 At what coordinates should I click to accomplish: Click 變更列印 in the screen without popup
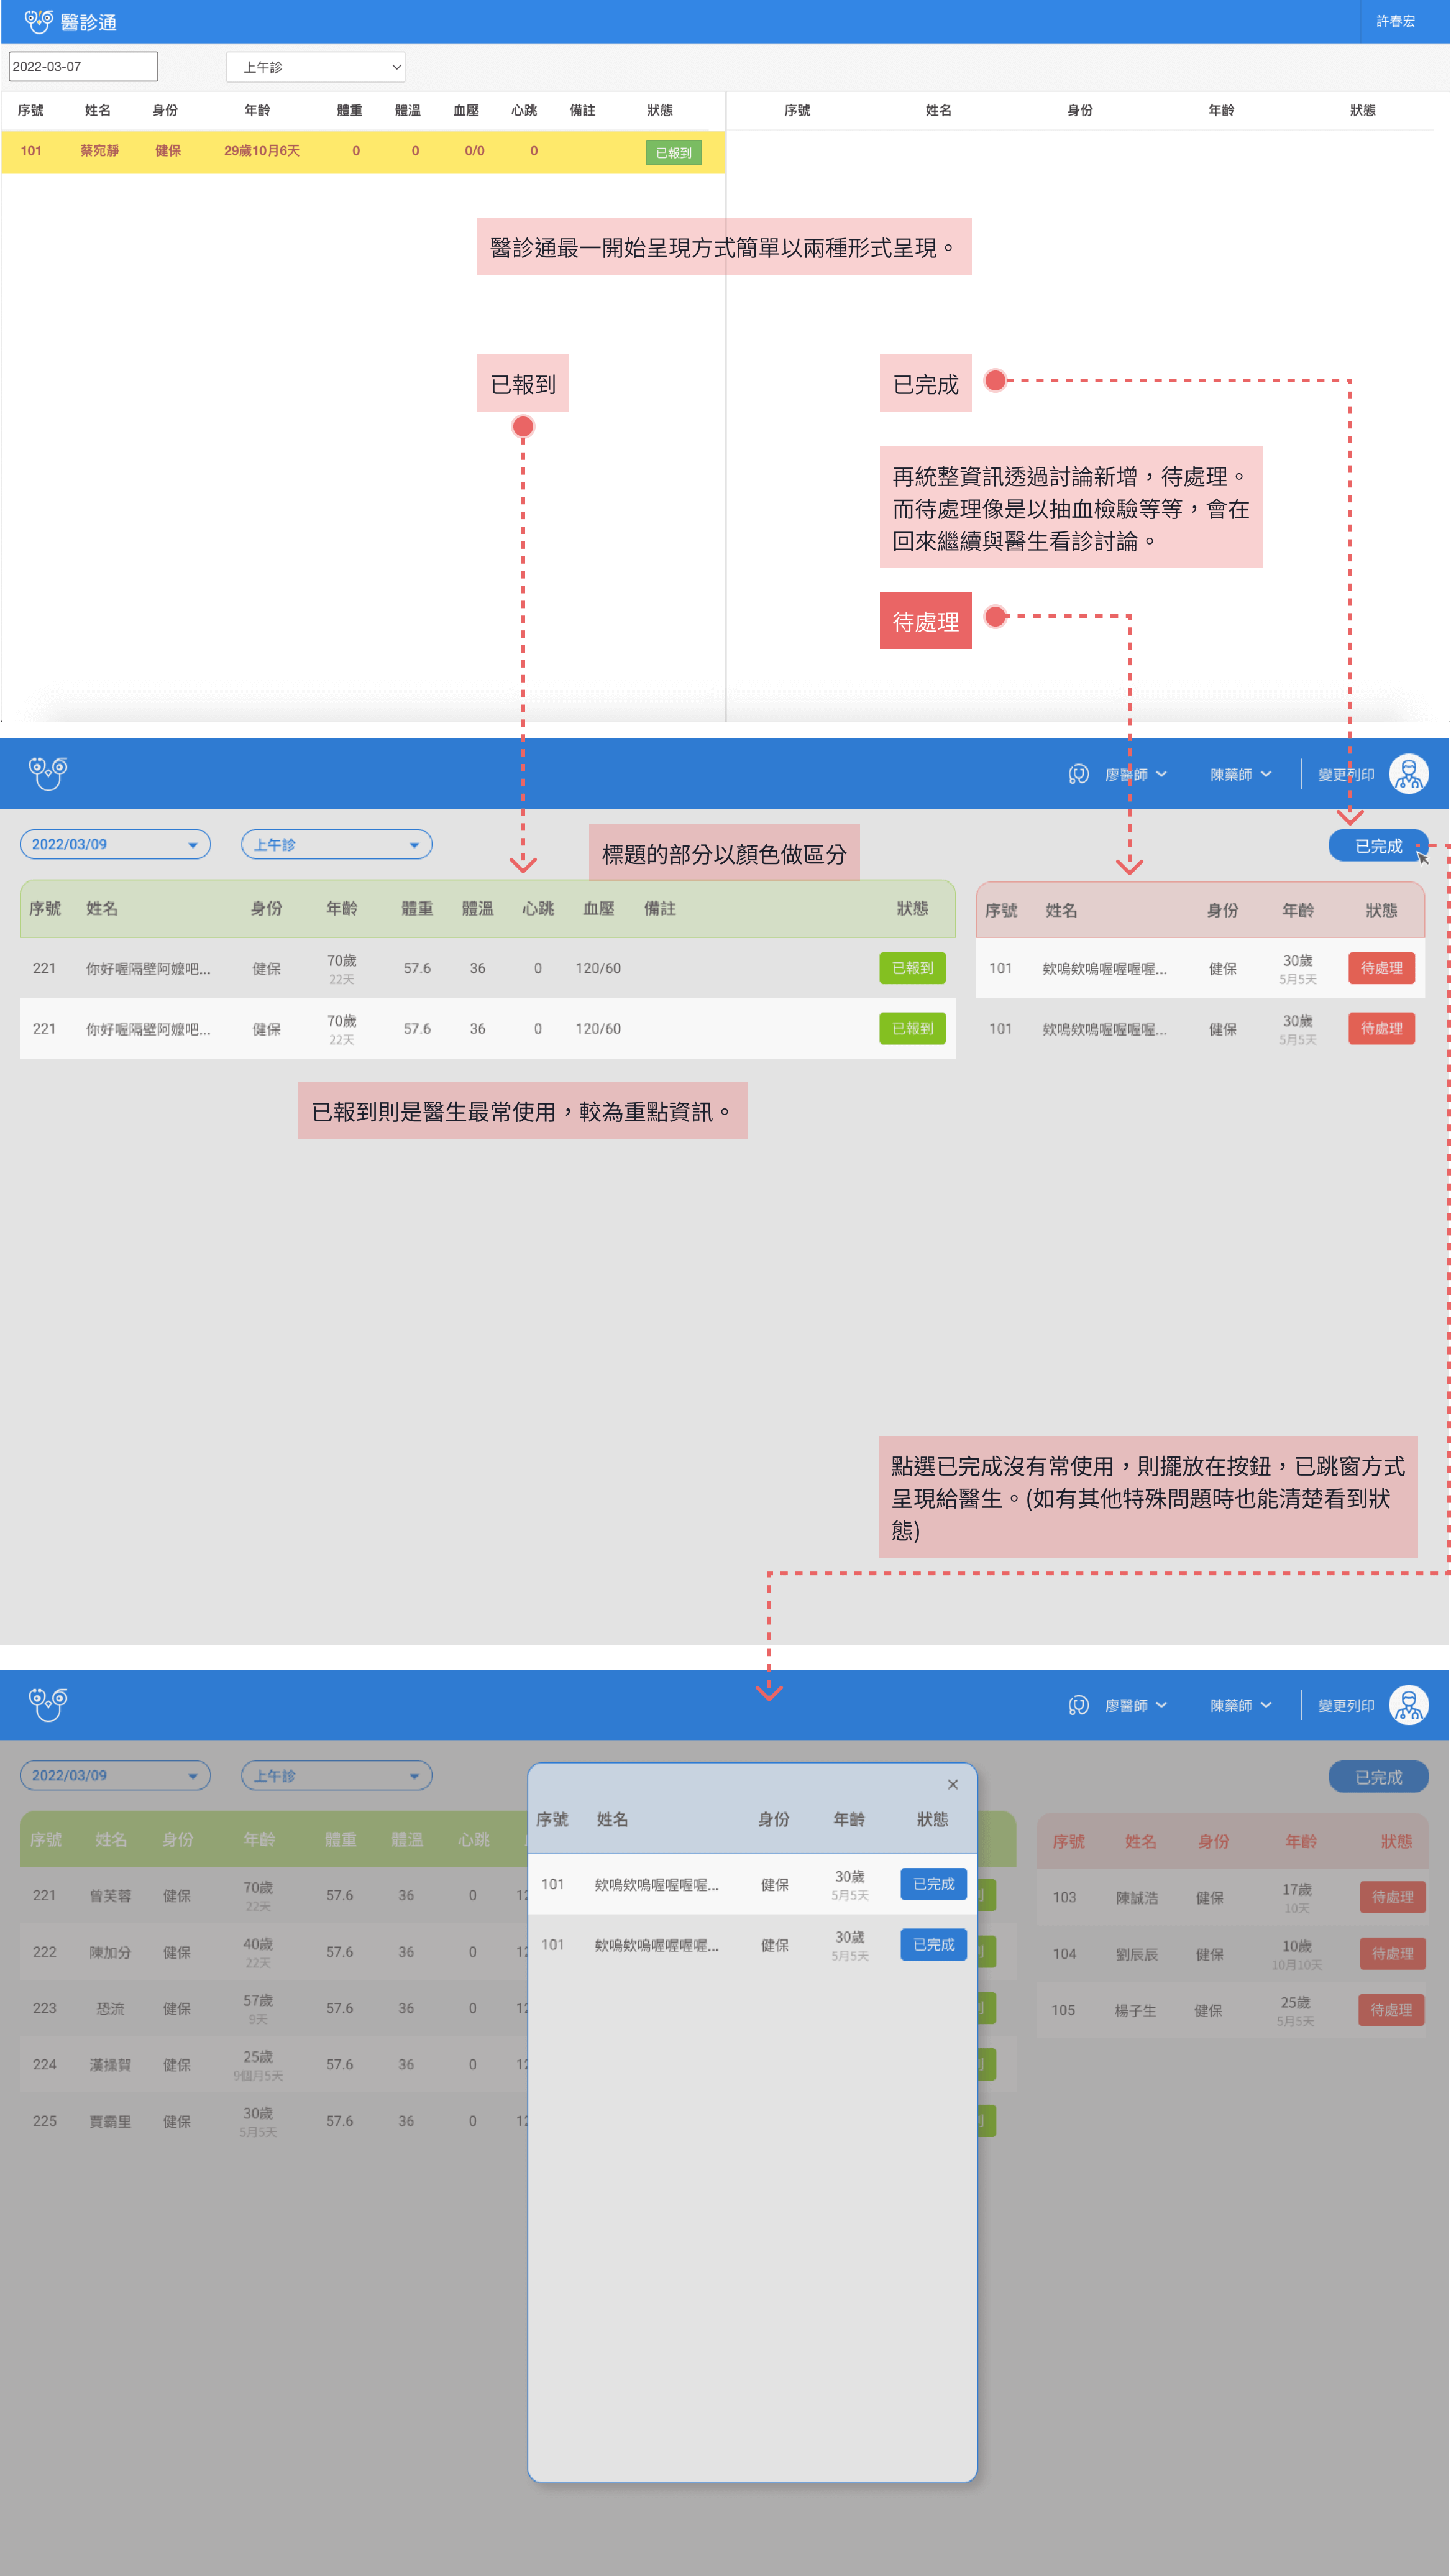1346,774
